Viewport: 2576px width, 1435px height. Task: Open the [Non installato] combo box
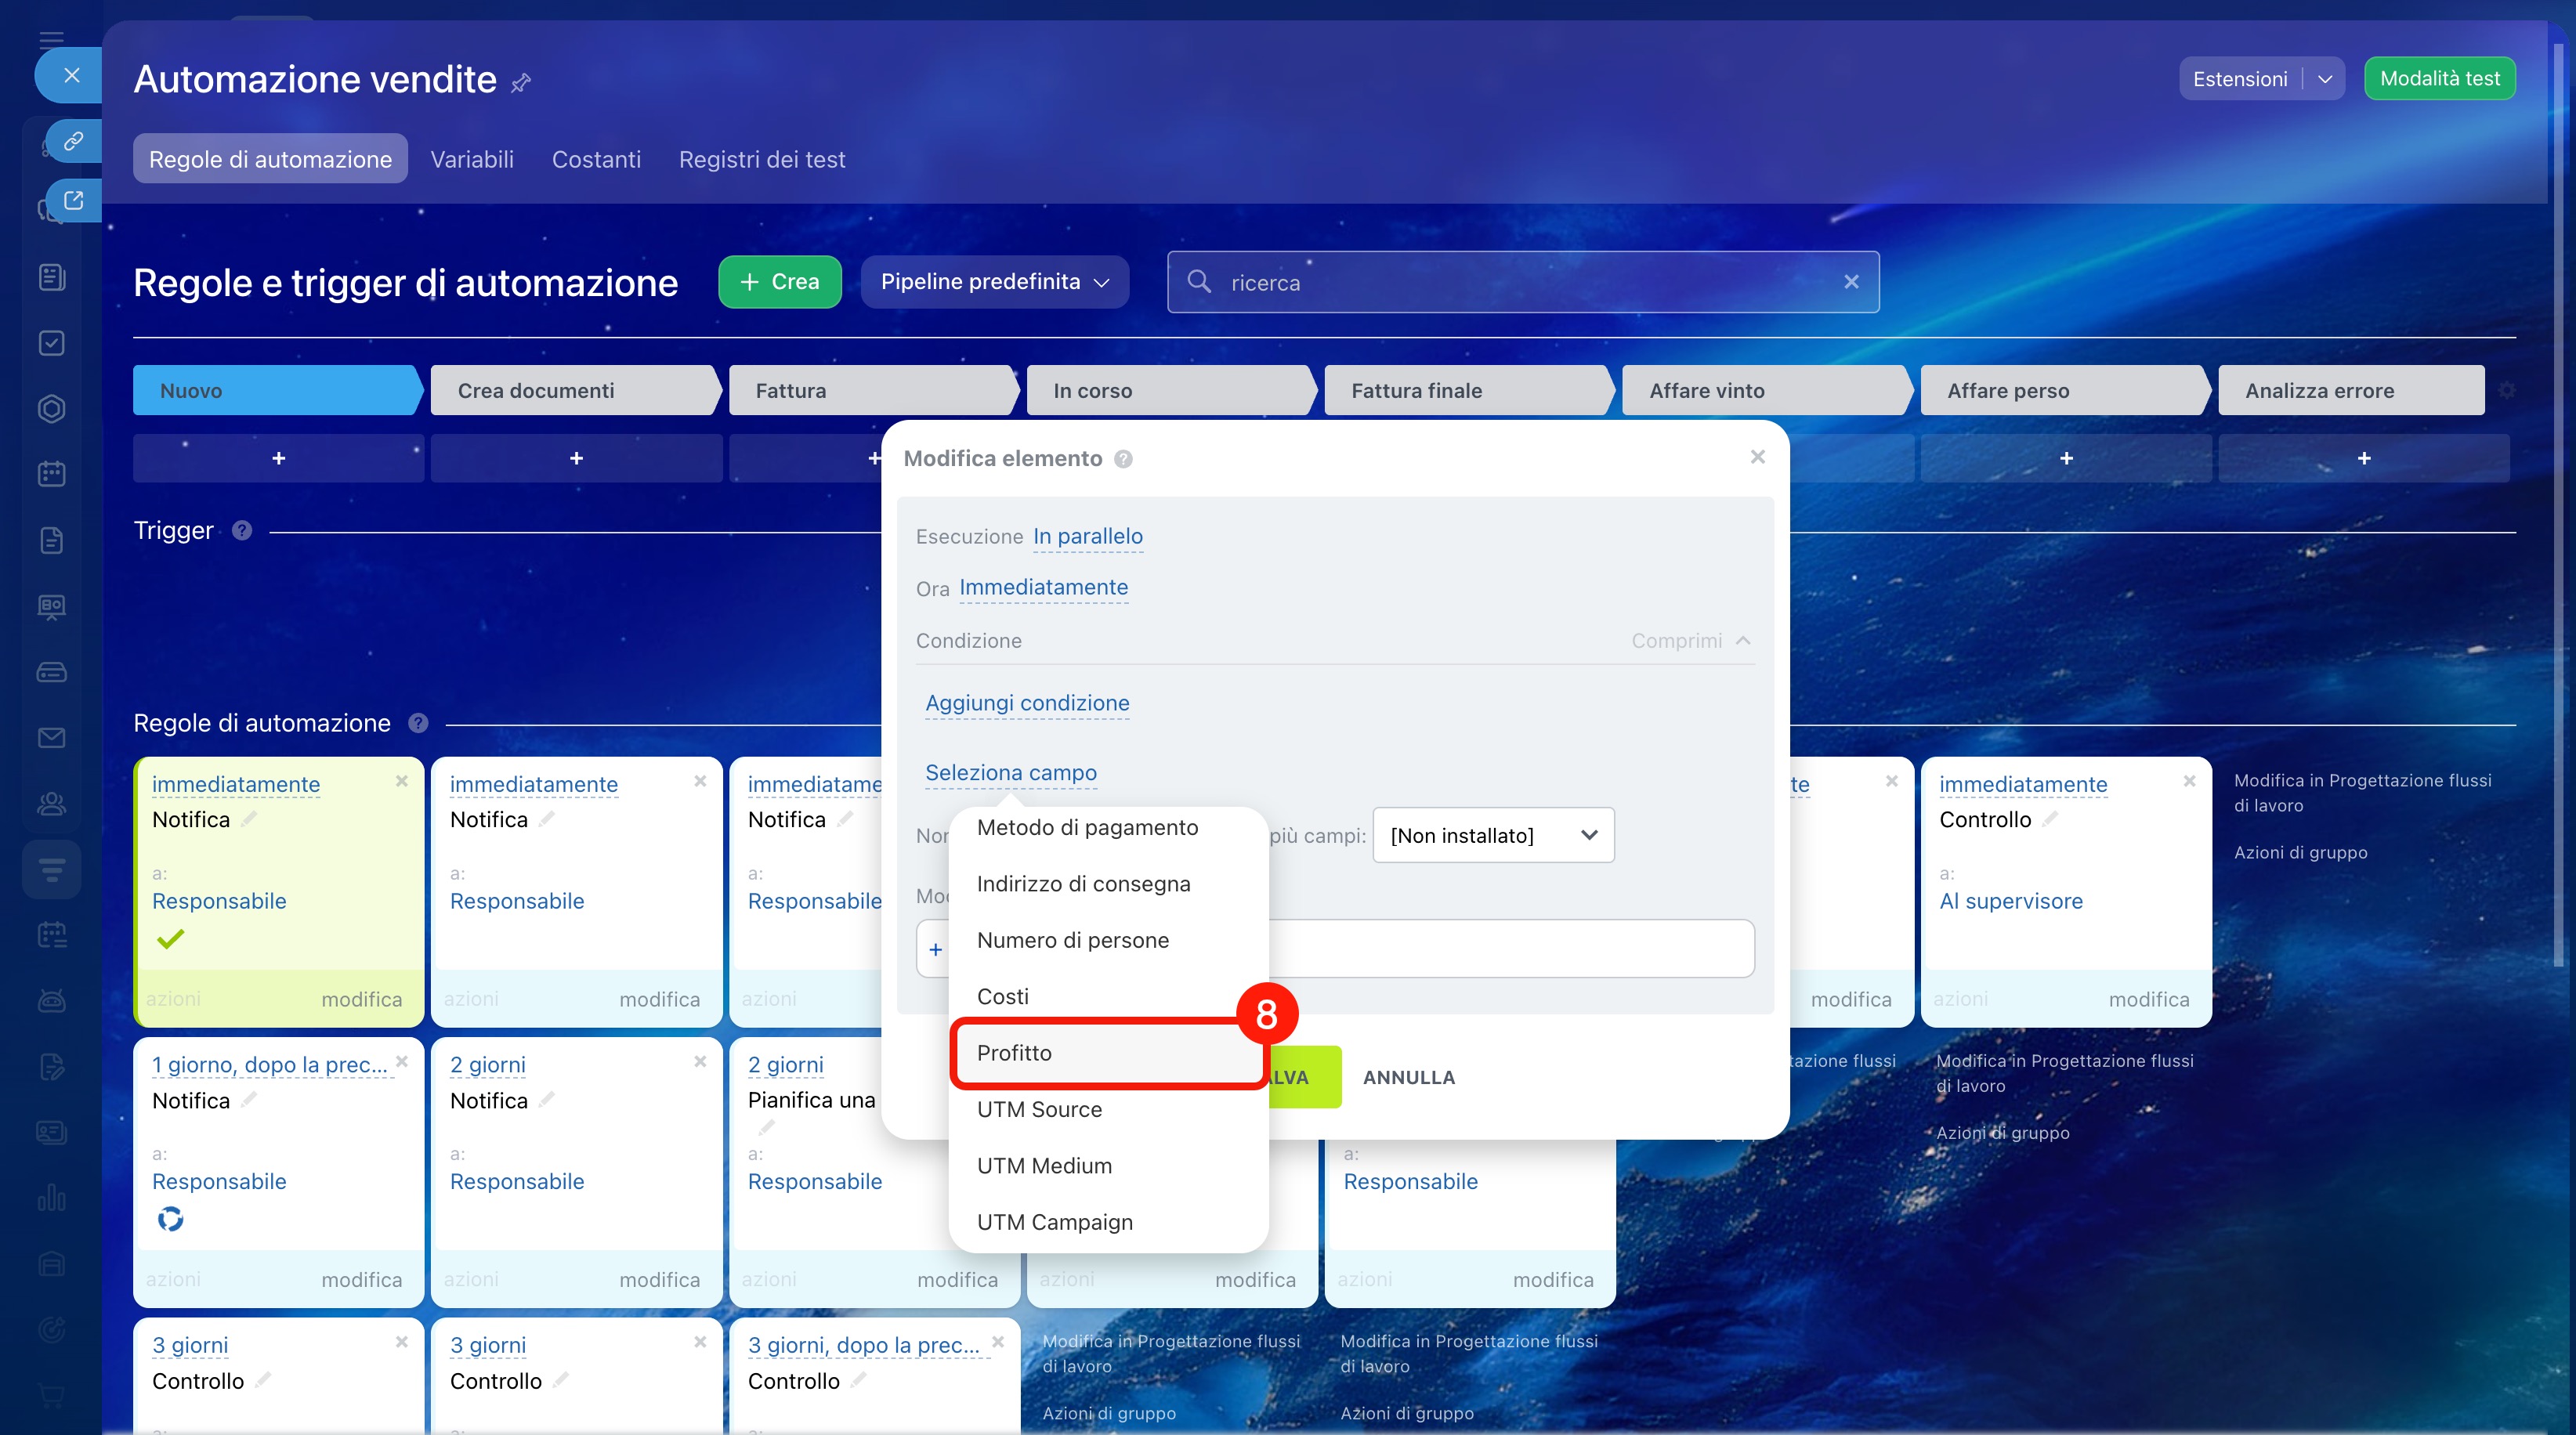(1493, 835)
